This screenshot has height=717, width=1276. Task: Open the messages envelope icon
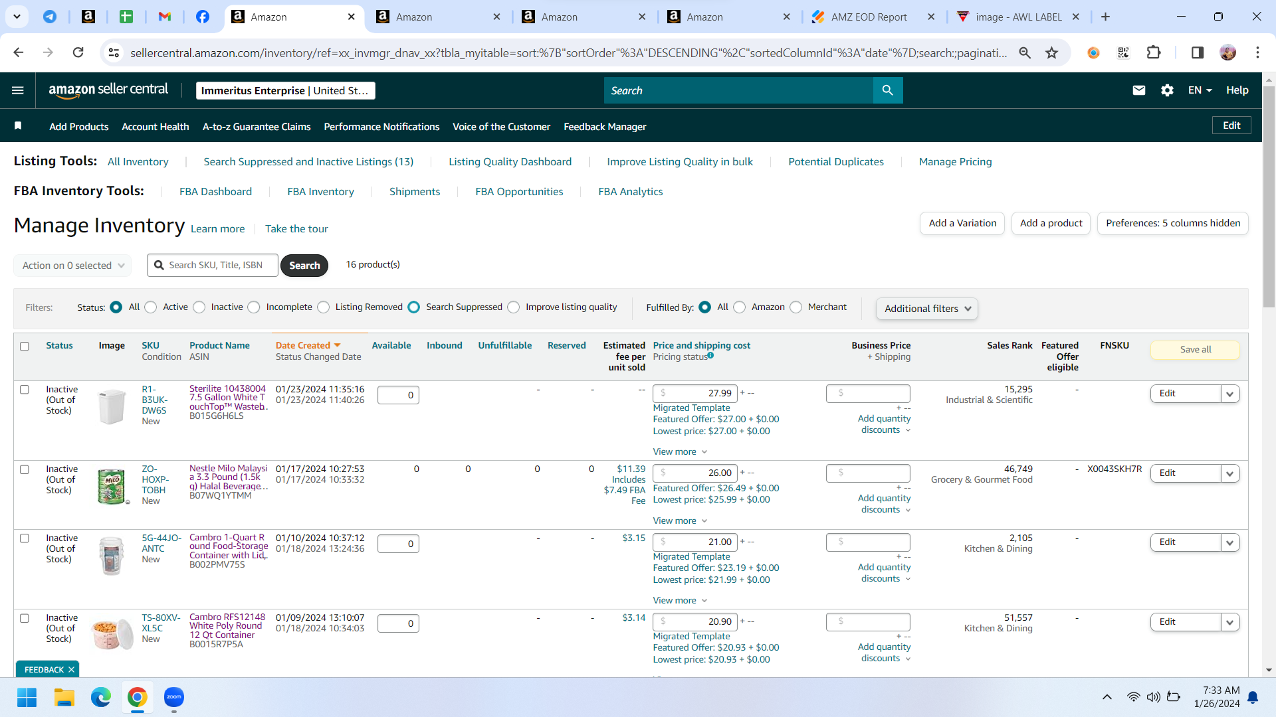1138,90
